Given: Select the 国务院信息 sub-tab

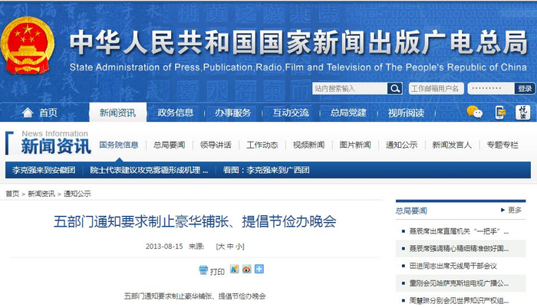Looking at the screenshot, I should click(x=119, y=145).
